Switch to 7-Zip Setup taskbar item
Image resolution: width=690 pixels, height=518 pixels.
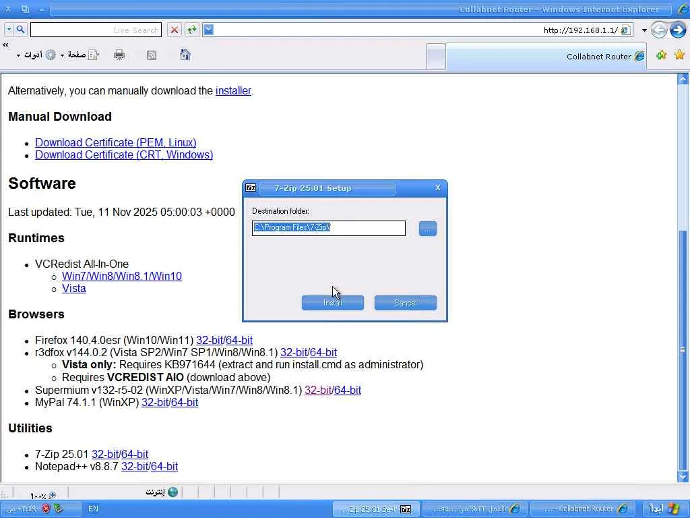pyautogui.click(x=375, y=509)
